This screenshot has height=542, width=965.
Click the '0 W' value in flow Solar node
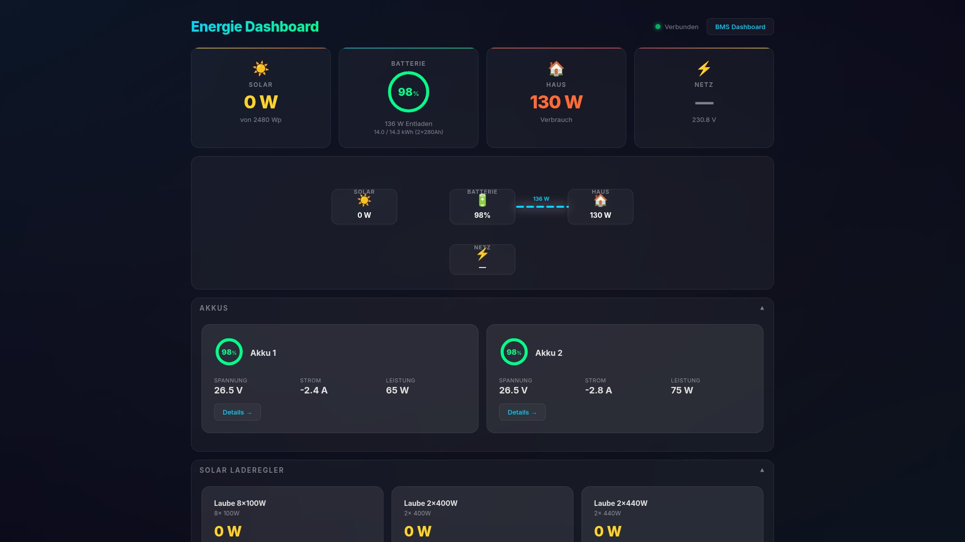point(364,215)
